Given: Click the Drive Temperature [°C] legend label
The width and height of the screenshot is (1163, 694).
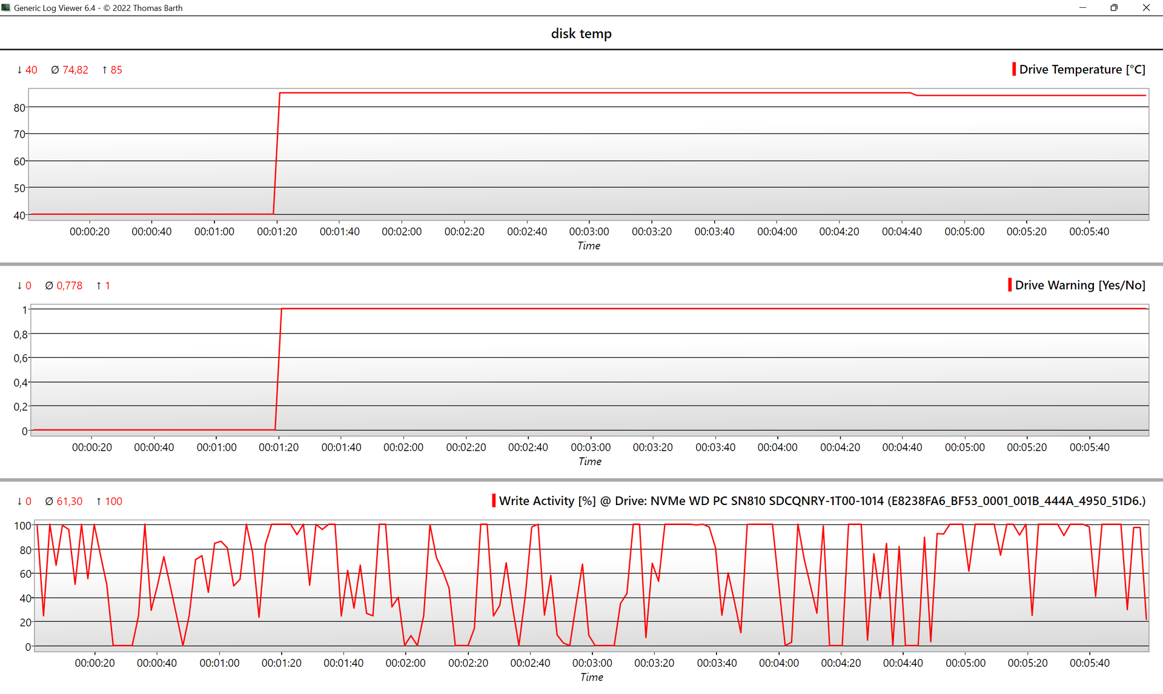Looking at the screenshot, I should tap(1082, 70).
